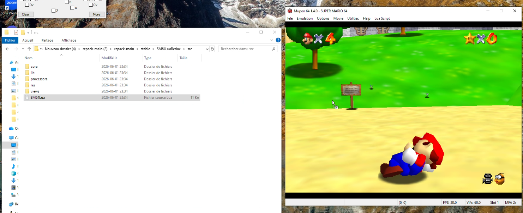This screenshot has height=213, width=523.
Task: Open the Movie menu
Action: pos(338,18)
